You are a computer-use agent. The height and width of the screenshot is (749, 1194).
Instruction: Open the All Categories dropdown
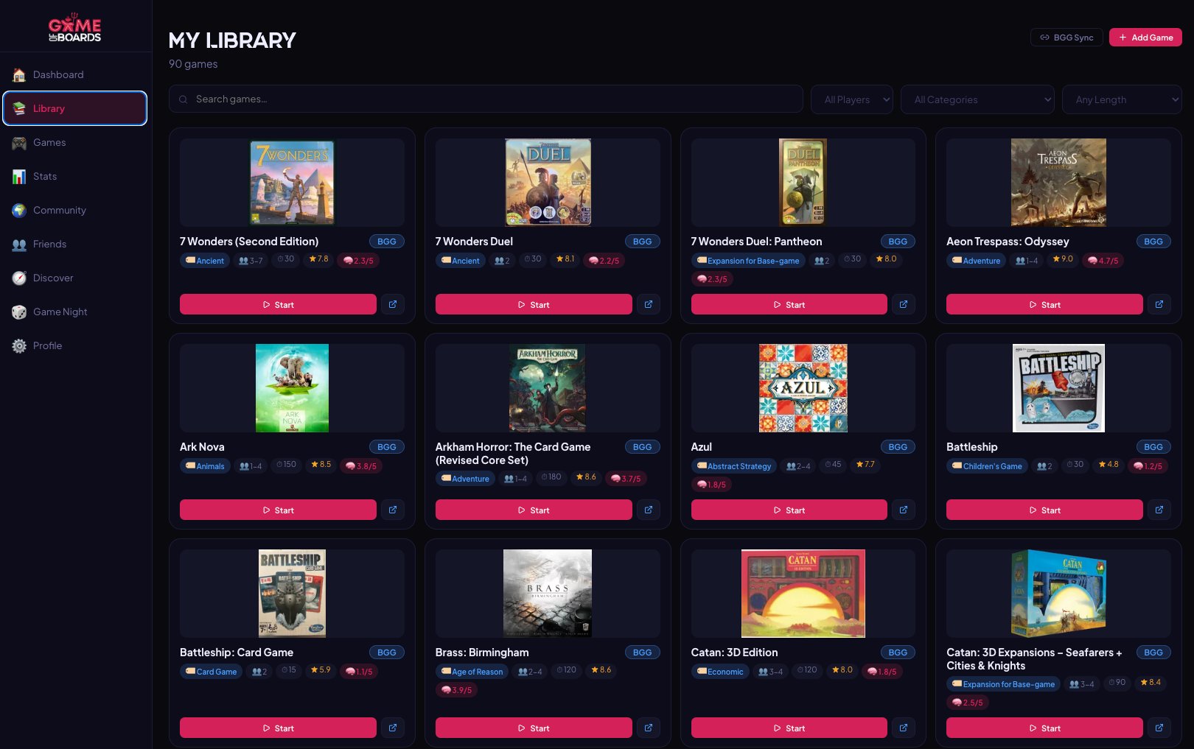pyautogui.click(x=977, y=99)
